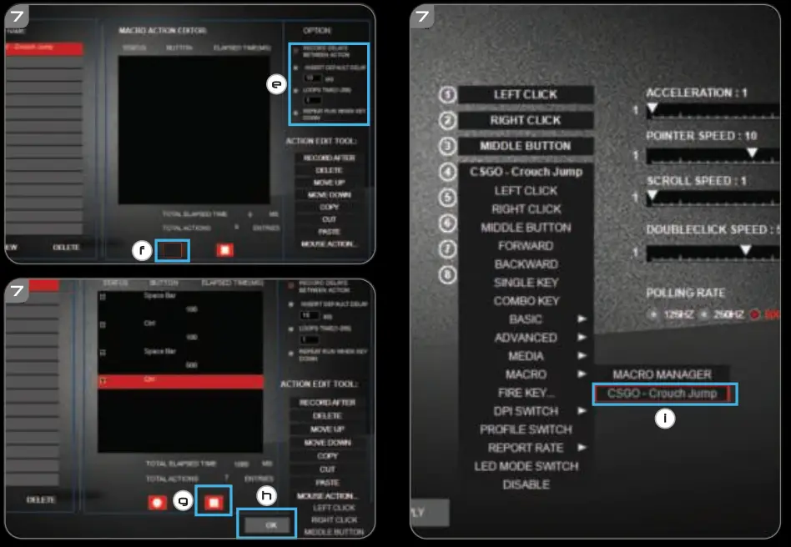Image resolution: width=791 pixels, height=547 pixels.
Task: Select the mouse button number 5 circle
Action: pos(447,197)
